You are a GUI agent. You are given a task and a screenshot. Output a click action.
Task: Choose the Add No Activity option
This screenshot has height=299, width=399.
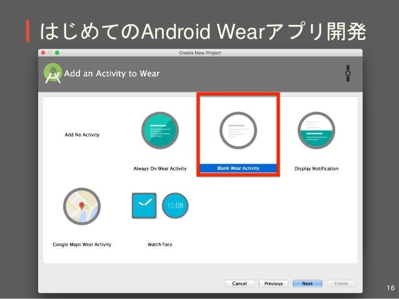click(82, 135)
